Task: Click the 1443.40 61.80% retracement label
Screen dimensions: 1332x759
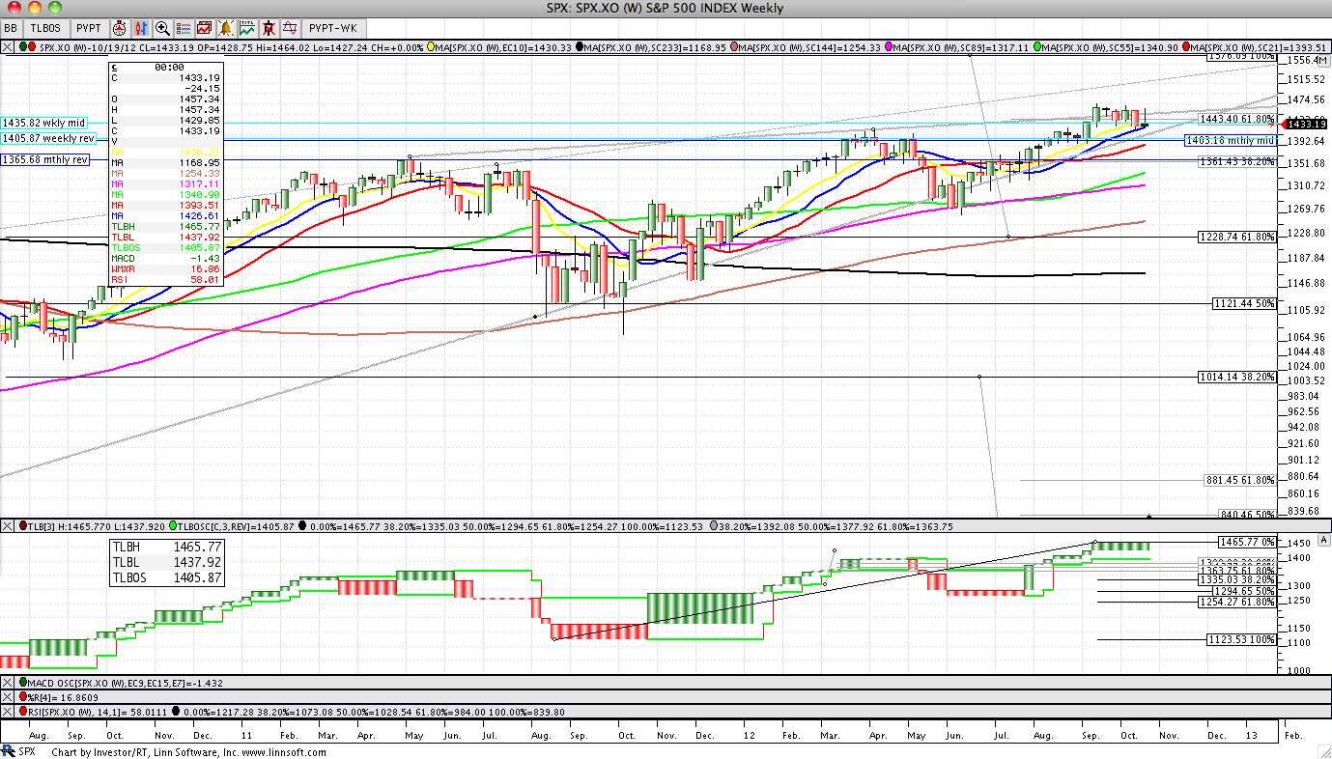Action: [1237, 119]
